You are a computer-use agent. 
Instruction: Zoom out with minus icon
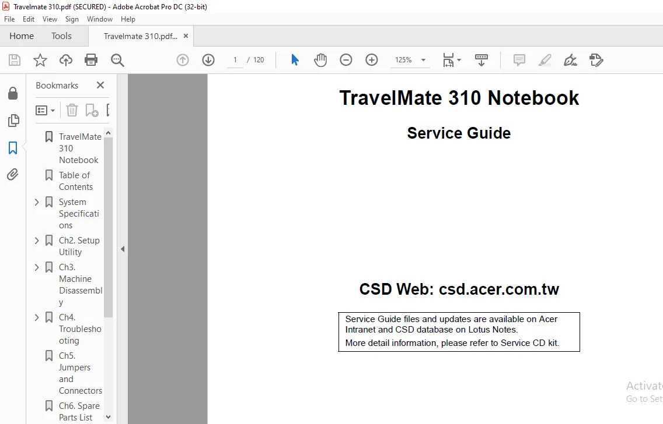[346, 60]
